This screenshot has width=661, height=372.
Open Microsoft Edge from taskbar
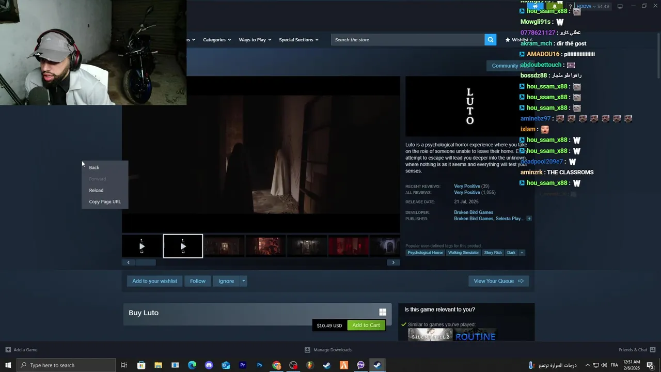tap(192, 365)
